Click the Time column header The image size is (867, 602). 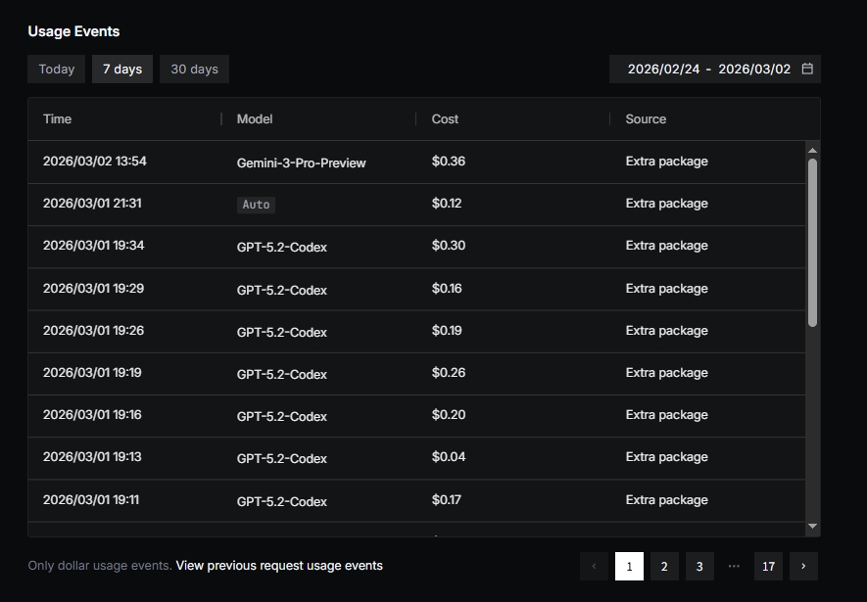[58, 119]
